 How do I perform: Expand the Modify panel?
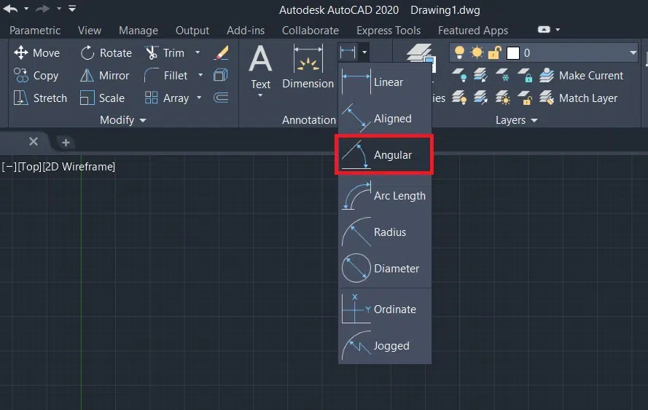pos(122,120)
